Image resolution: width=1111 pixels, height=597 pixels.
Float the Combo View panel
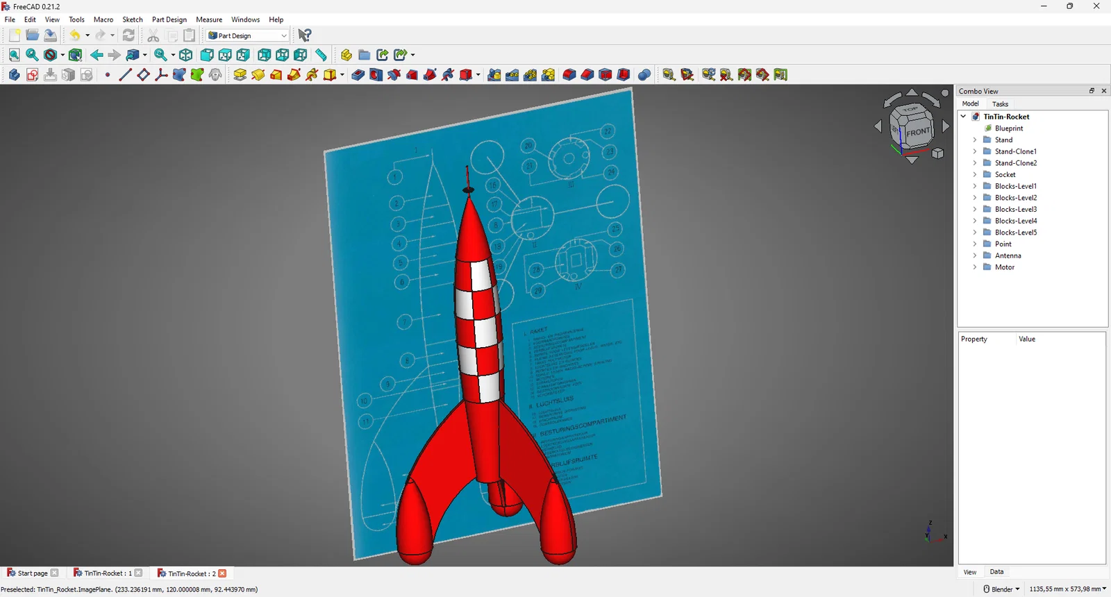[1092, 91]
